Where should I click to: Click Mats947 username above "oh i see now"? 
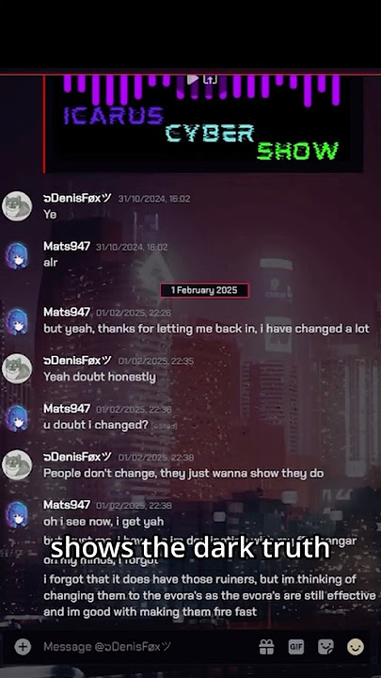point(67,505)
